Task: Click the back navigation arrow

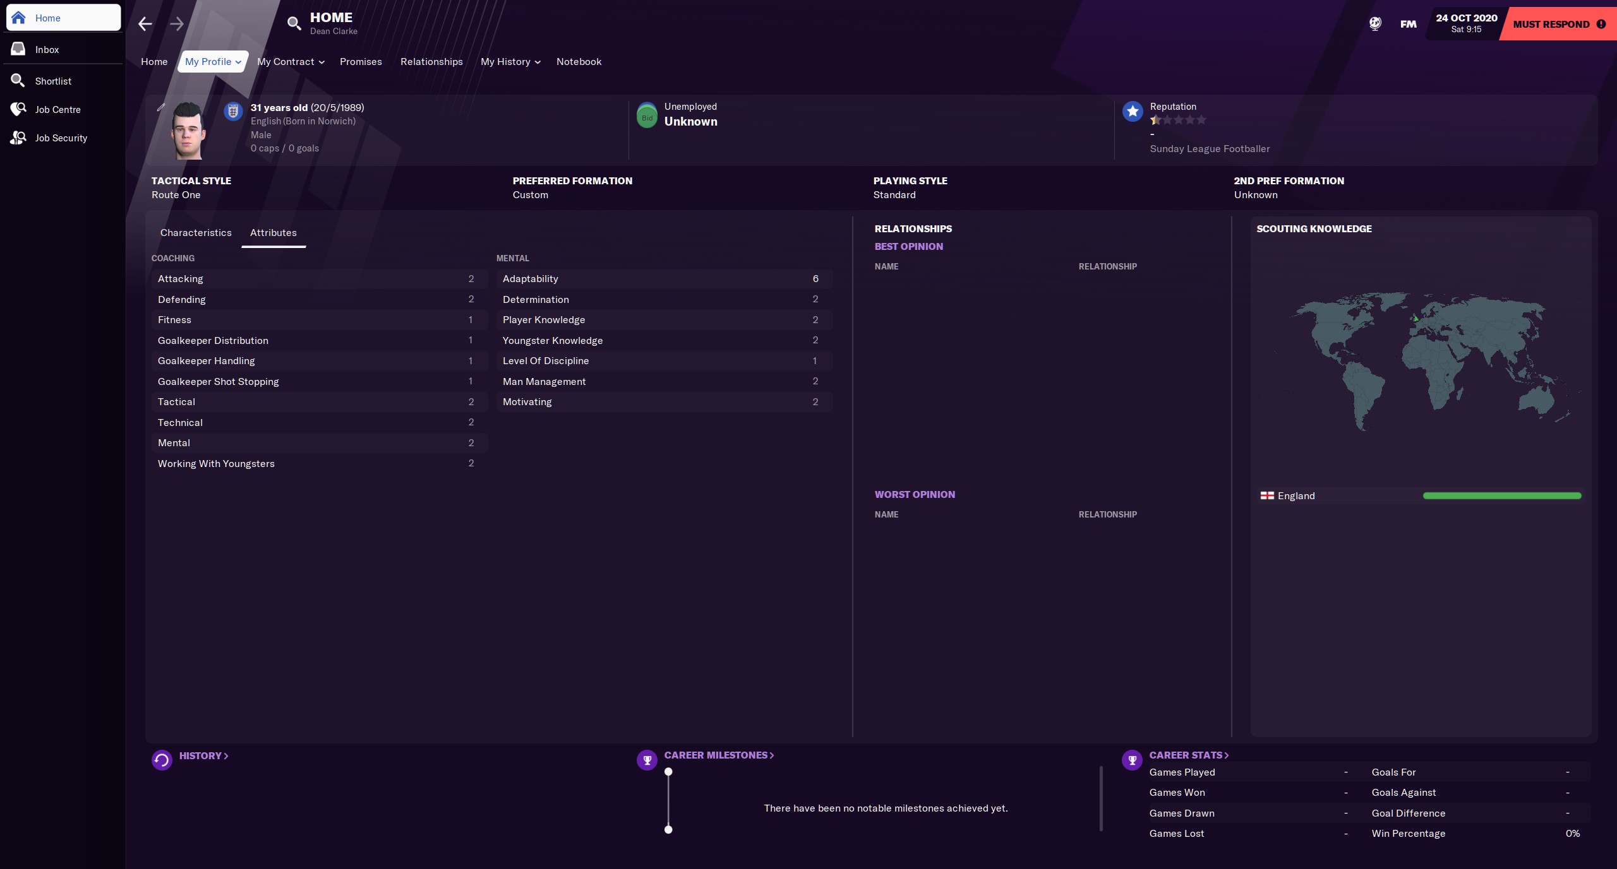Action: pos(145,24)
